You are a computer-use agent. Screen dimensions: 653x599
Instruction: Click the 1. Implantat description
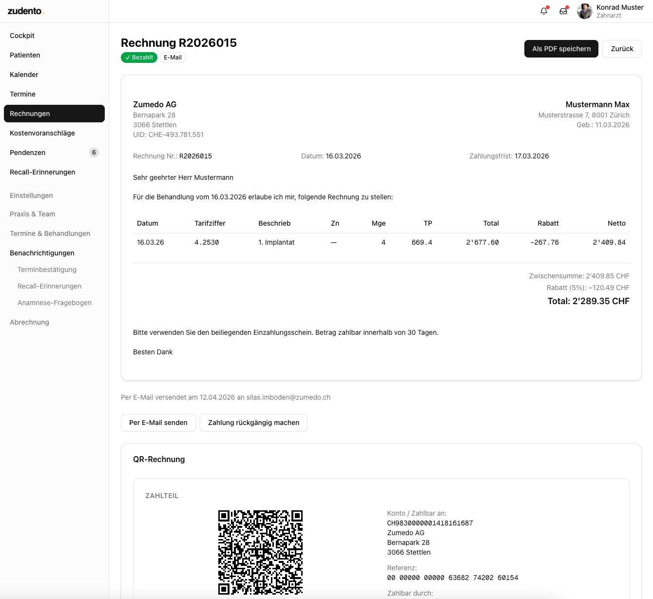coord(276,242)
